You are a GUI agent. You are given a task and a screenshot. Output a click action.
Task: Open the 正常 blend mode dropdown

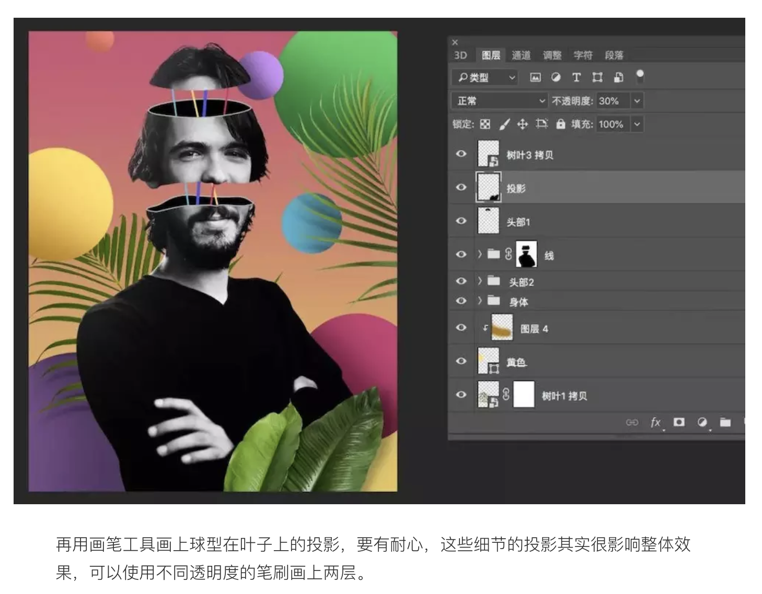pyautogui.click(x=499, y=101)
